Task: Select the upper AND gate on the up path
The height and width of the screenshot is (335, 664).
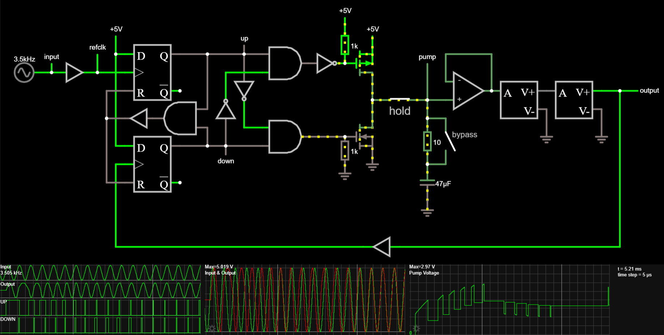Action: (x=285, y=63)
